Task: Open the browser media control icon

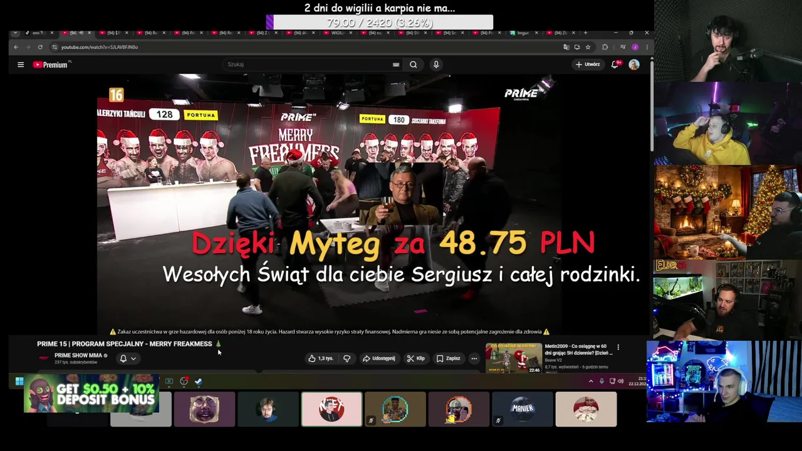Action: pyautogui.click(x=622, y=47)
